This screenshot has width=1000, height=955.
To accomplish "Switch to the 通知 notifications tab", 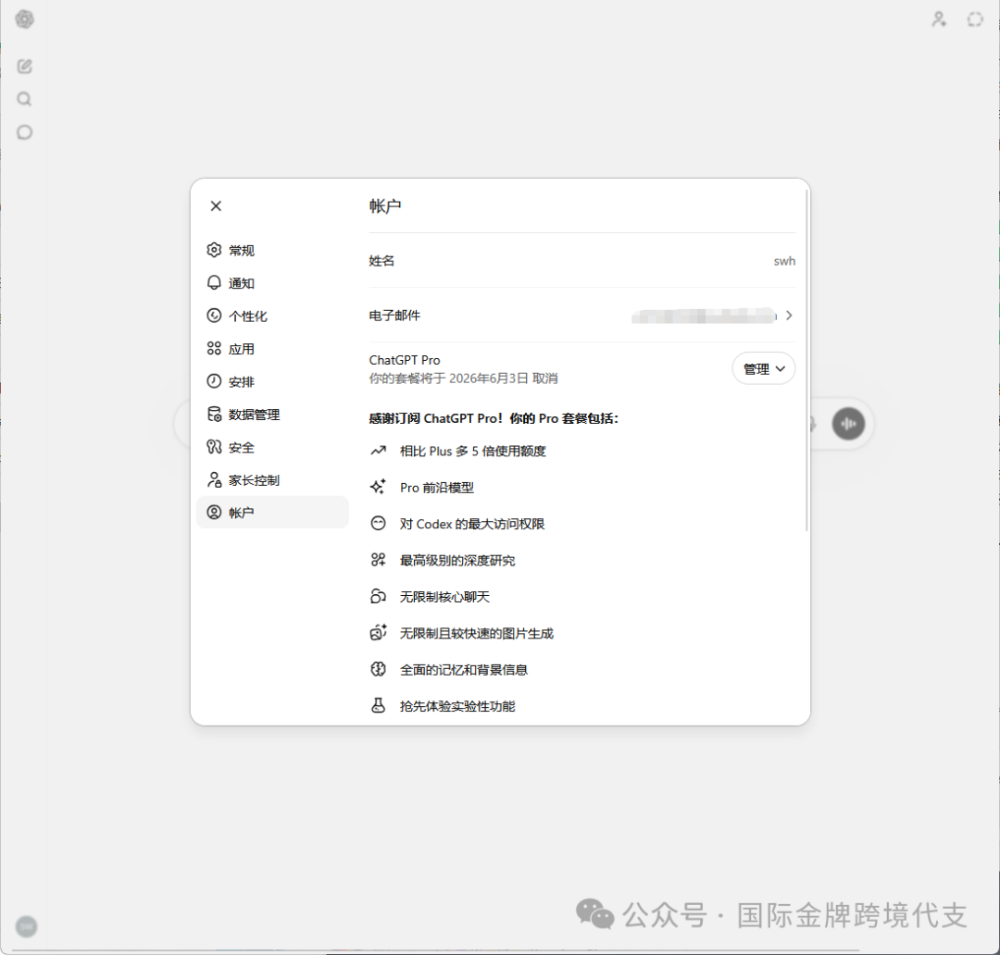I will point(272,283).
